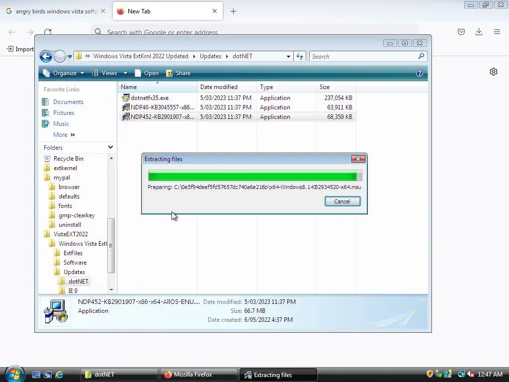Open Firefox downloads panel
The width and height of the screenshot is (509, 382).
[x=479, y=32]
